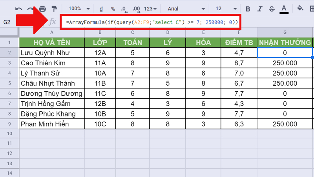Viewport: 314px width, 177px height.
Task: Click the Undo arrow in toolbar
Action: 19,9
